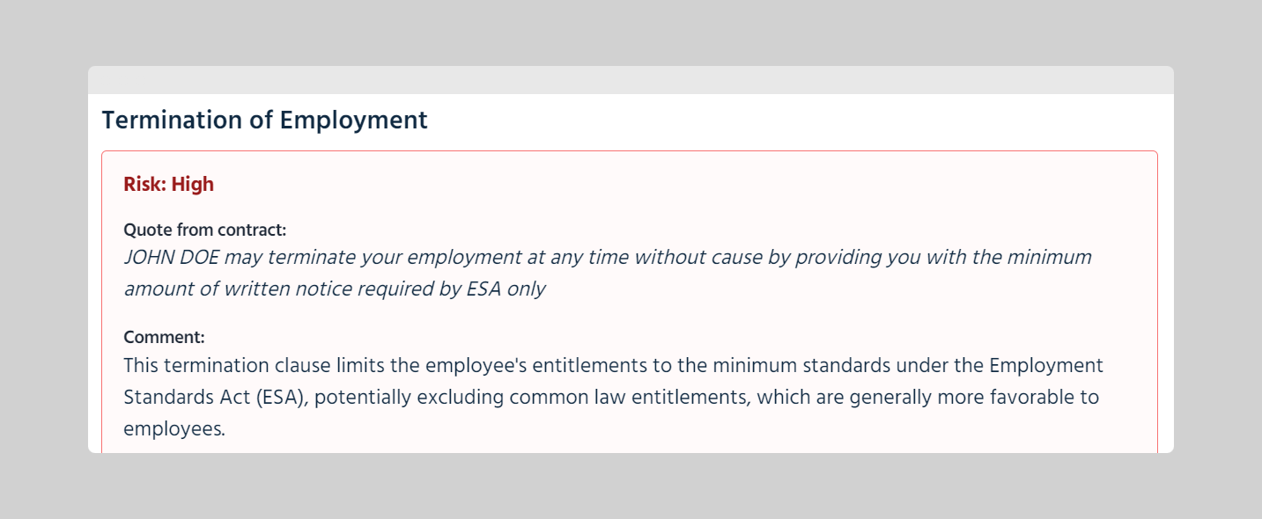Click the "Risk: High" label
The image size is (1262, 519).
168,185
